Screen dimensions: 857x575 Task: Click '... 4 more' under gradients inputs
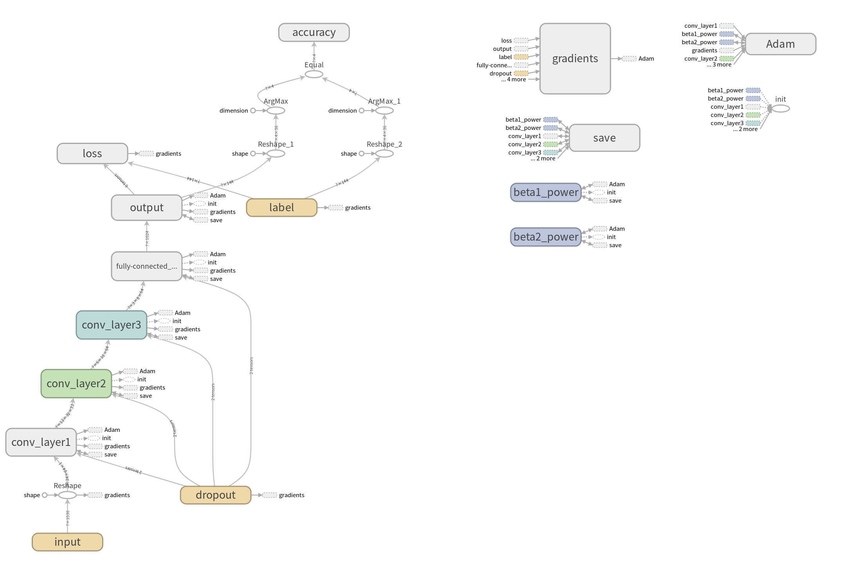coord(514,79)
